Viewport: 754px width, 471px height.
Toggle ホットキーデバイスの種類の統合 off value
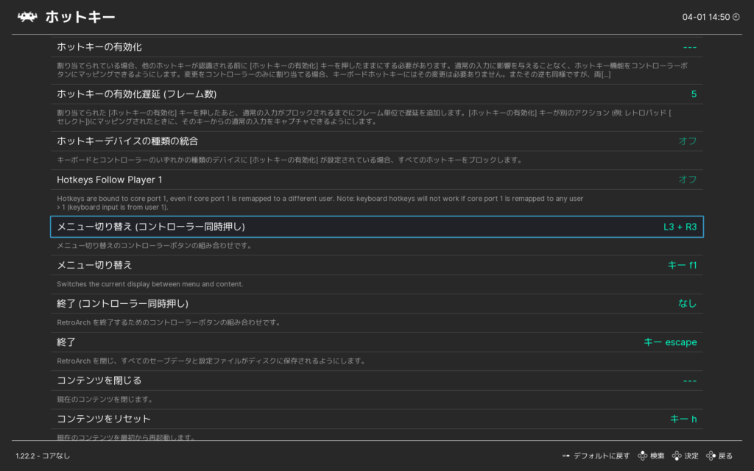point(687,141)
